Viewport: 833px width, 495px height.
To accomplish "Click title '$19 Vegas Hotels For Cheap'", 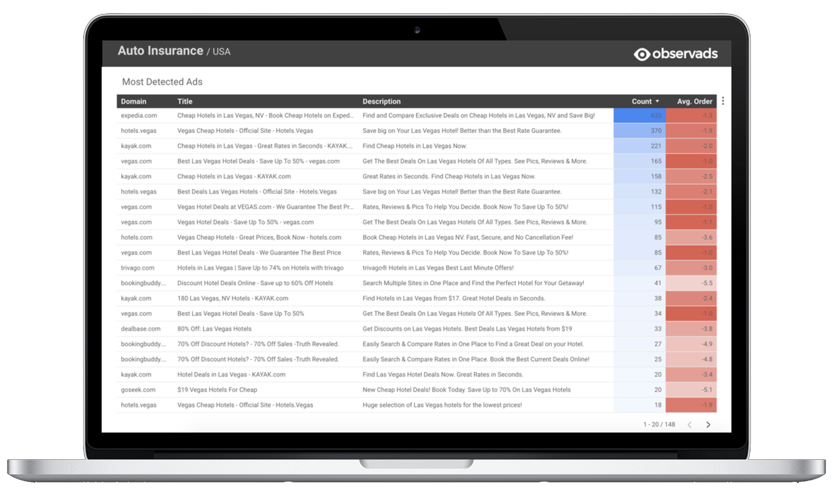I will click(x=217, y=389).
